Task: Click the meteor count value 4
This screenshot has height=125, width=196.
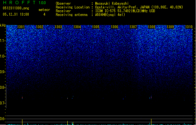Action: click(x=44, y=14)
